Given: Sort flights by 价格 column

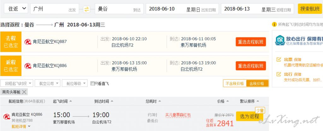Looking at the screenshot, I should point(223,101).
